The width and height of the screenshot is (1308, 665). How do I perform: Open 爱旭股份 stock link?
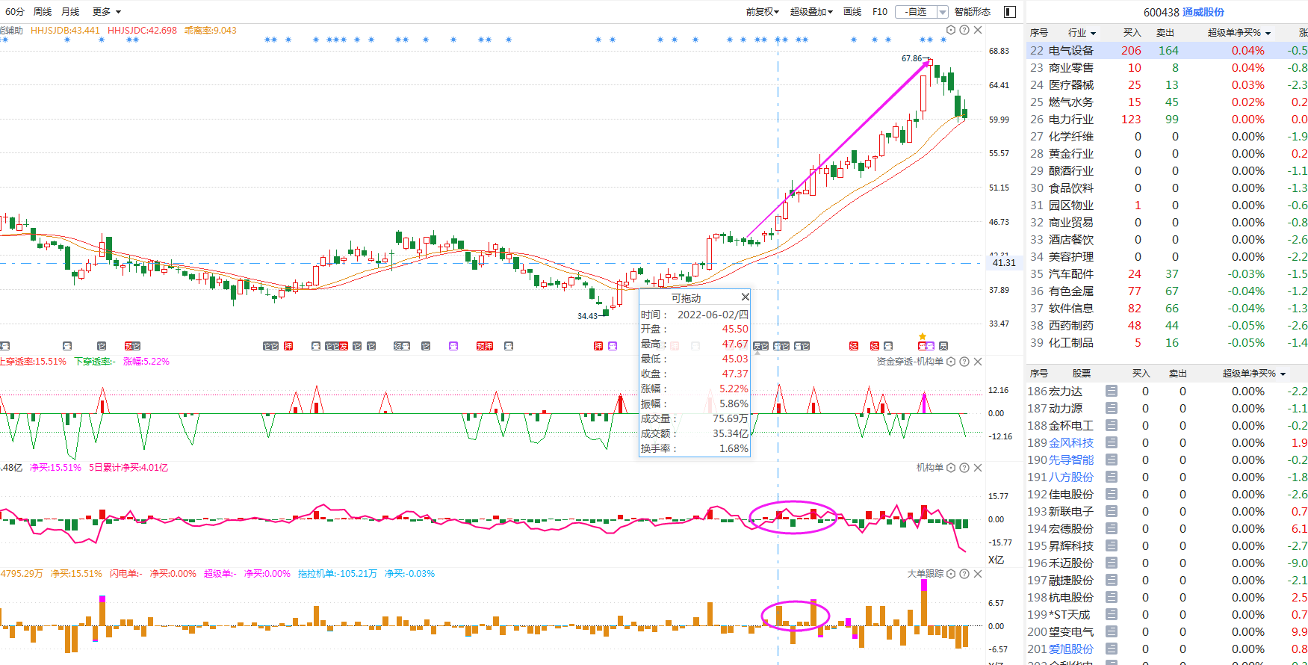pyautogui.click(x=1071, y=649)
